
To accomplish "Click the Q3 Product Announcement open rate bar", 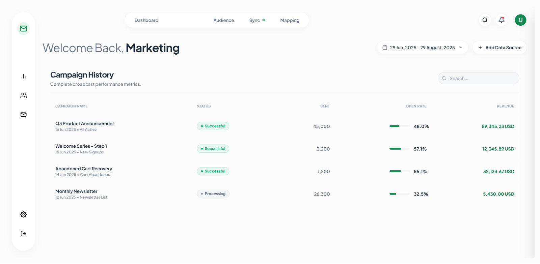I will pyautogui.click(x=400, y=126).
